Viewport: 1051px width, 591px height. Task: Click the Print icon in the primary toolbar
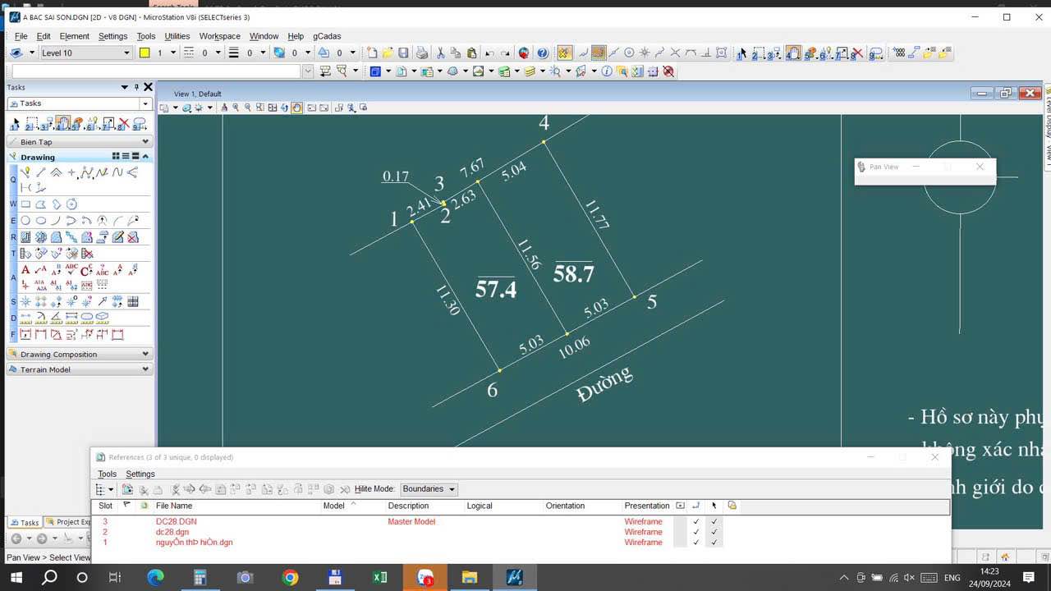[x=420, y=52]
